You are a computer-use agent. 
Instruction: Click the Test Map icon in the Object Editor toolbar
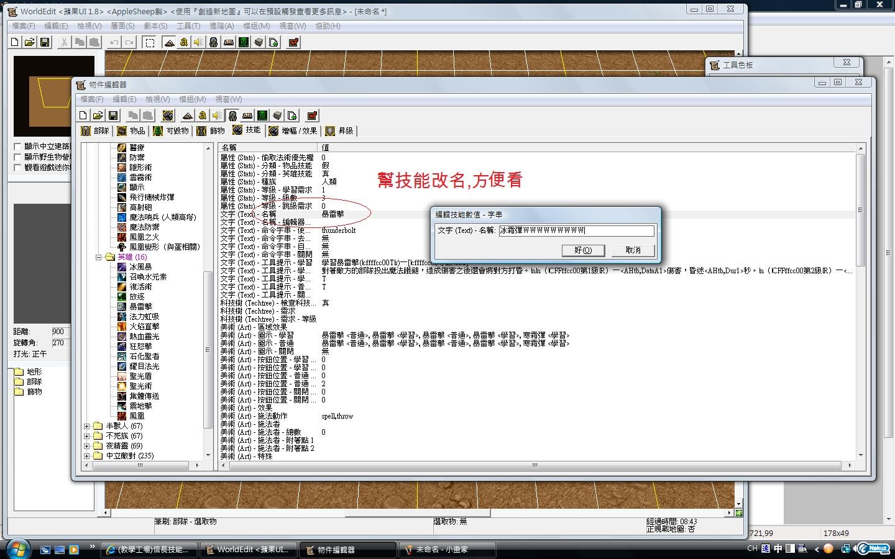[312, 116]
